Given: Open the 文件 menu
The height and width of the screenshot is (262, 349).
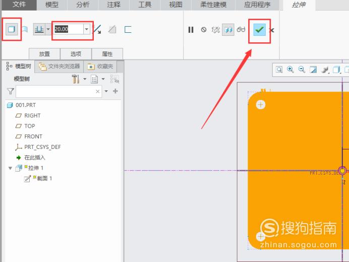Looking at the screenshot, I should 19,5.
